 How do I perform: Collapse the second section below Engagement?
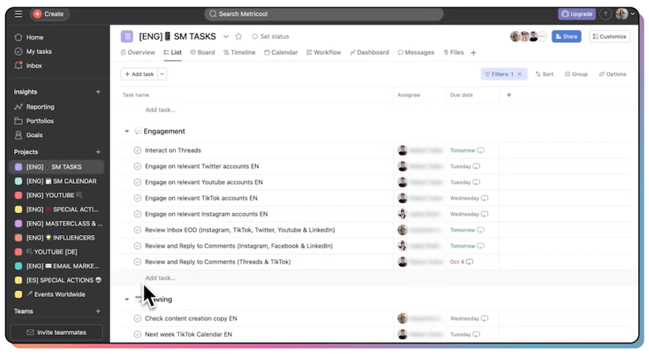click(x=126, y=299)
